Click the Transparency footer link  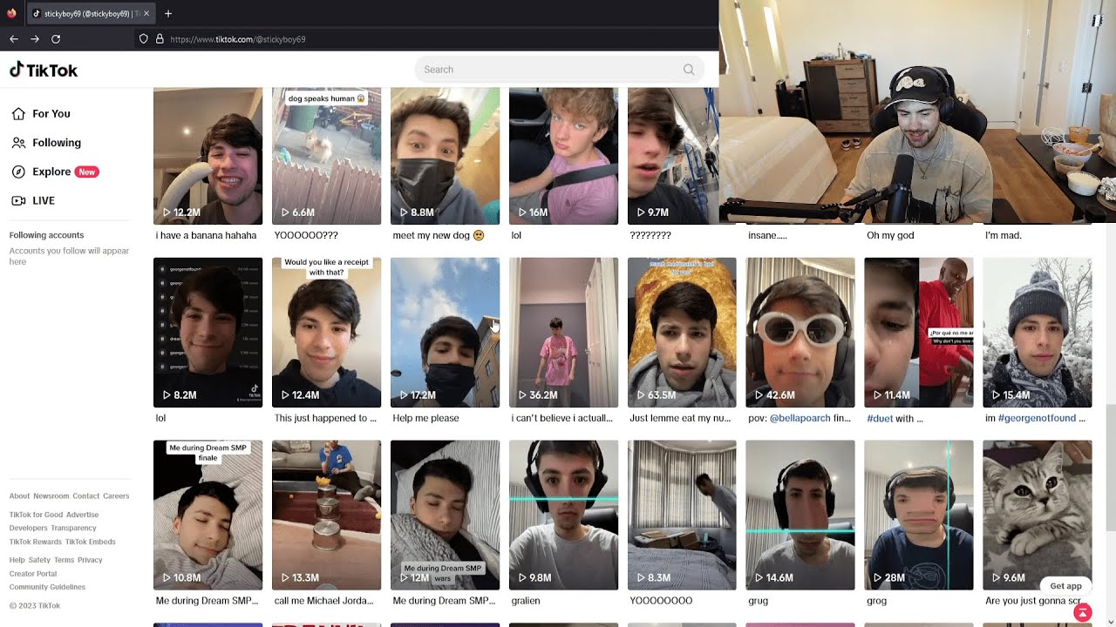(73, 528)
